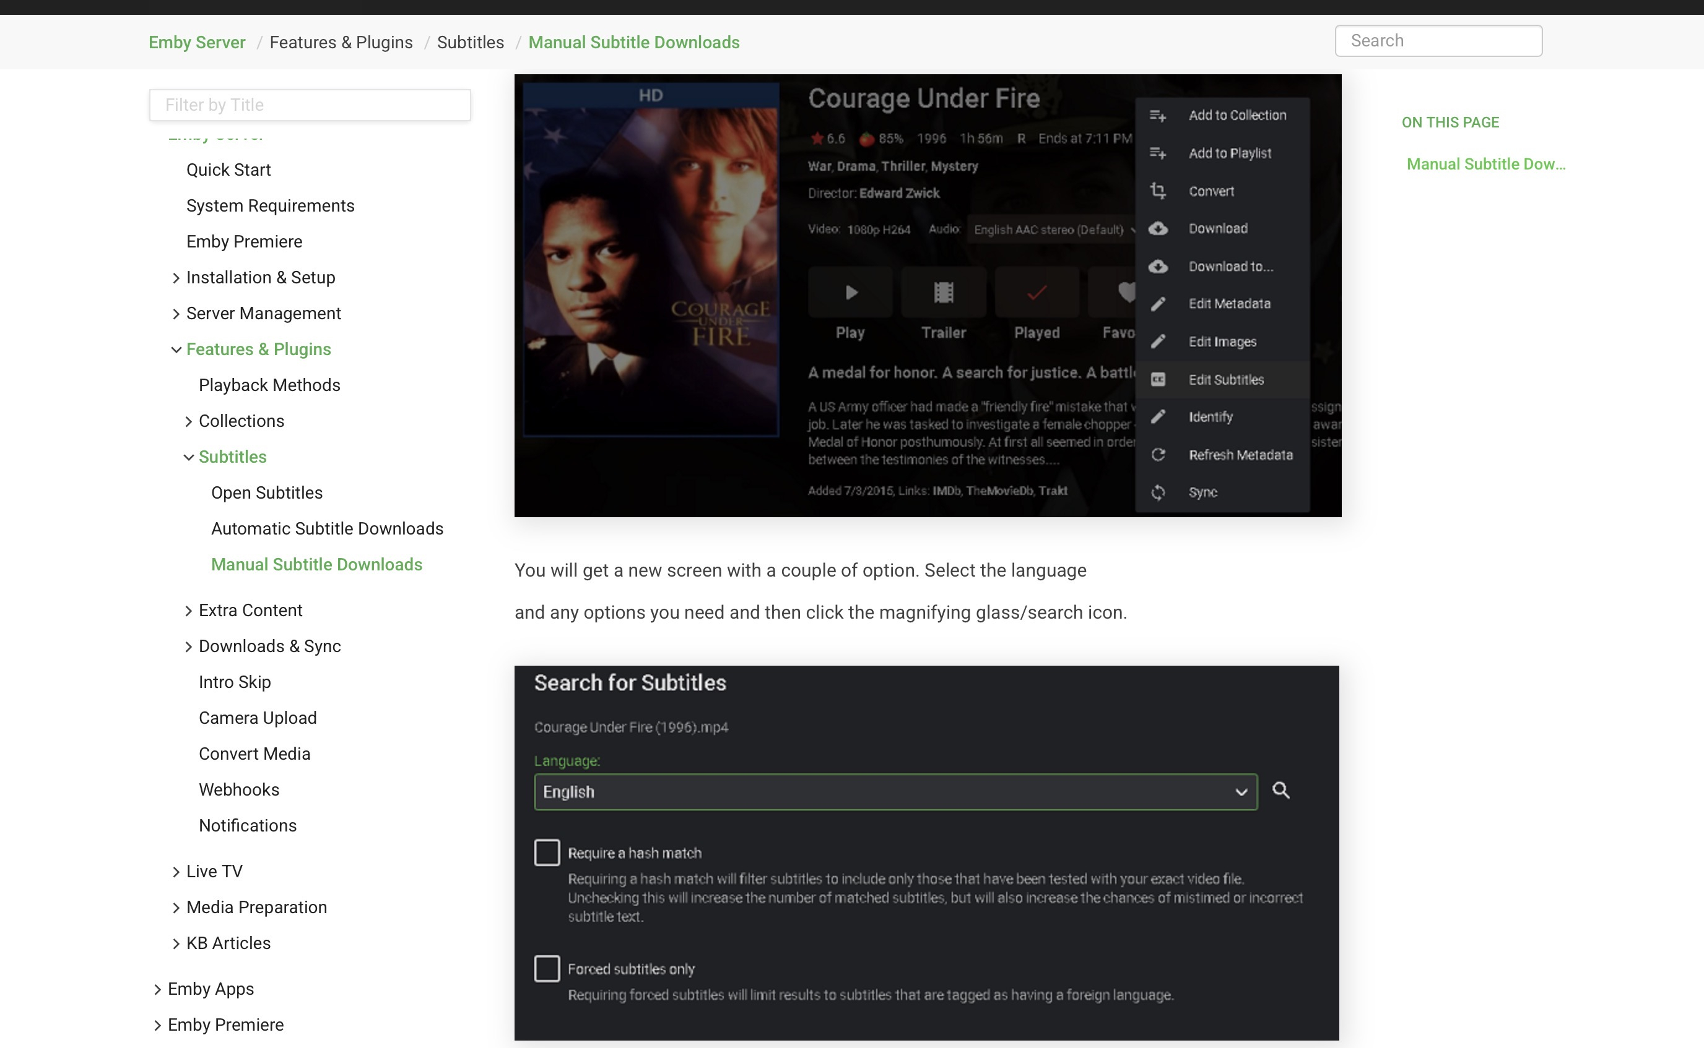Choose Identify from the context menu

(x=1211, y=416)
